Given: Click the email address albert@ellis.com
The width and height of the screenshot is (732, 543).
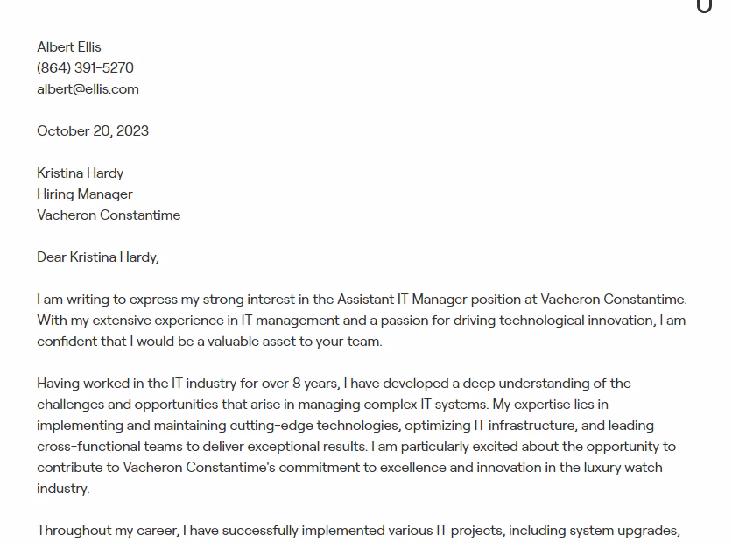Looking at the screenshot, I should click(x=88, y=89).
